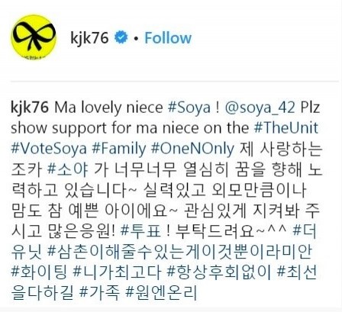The image size is (342, 312).
Task: Open kjk76 username in the header
Action: click(x=89, y=38)
